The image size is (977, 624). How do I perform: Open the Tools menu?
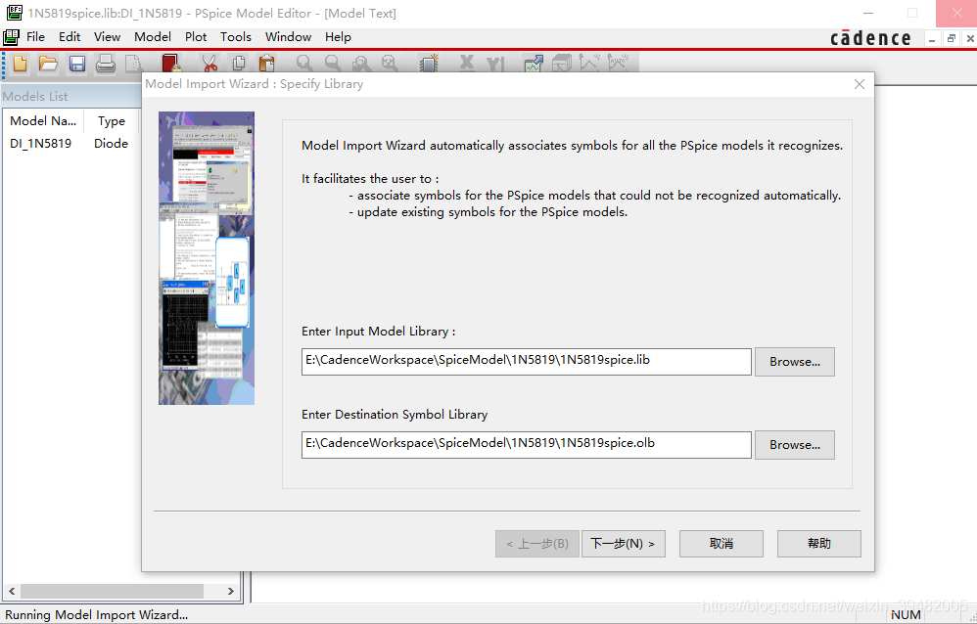[x=236, y=37]
